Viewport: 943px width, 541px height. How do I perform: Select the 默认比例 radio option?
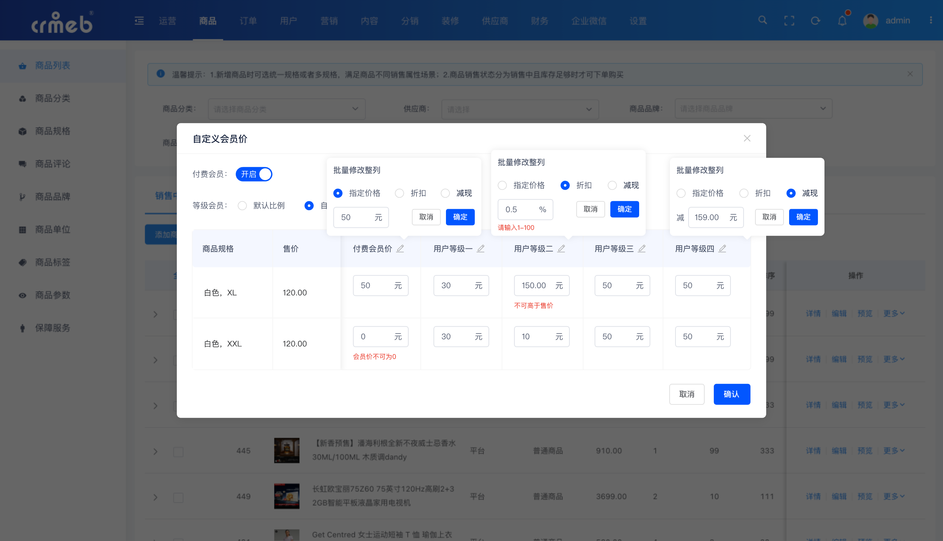tap(242, 206)
